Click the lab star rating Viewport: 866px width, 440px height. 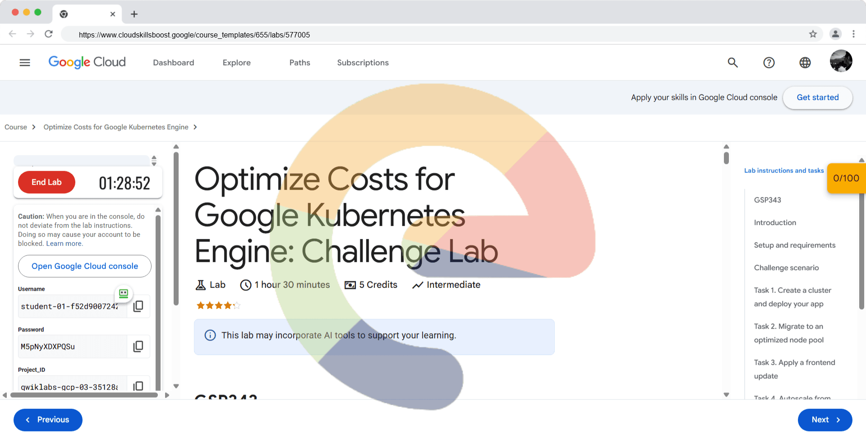click(x=218, y=306)
